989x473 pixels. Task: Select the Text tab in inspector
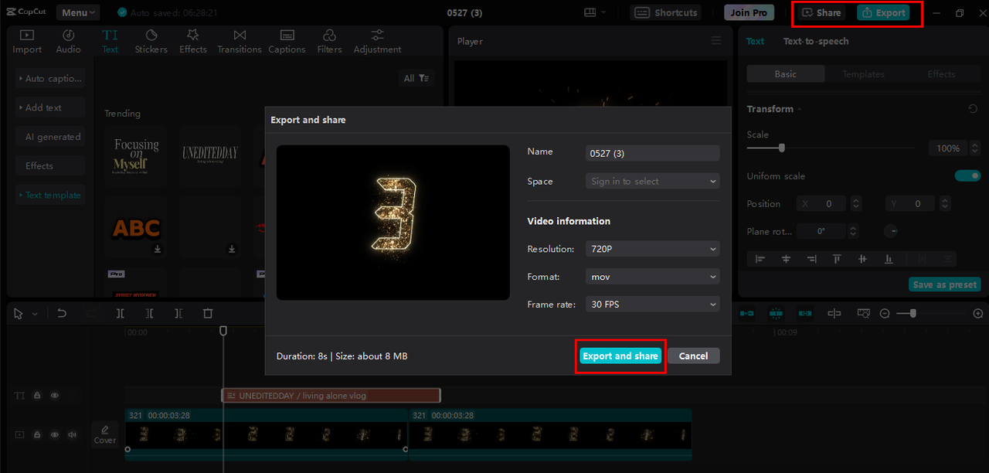(x=755, y=41)
